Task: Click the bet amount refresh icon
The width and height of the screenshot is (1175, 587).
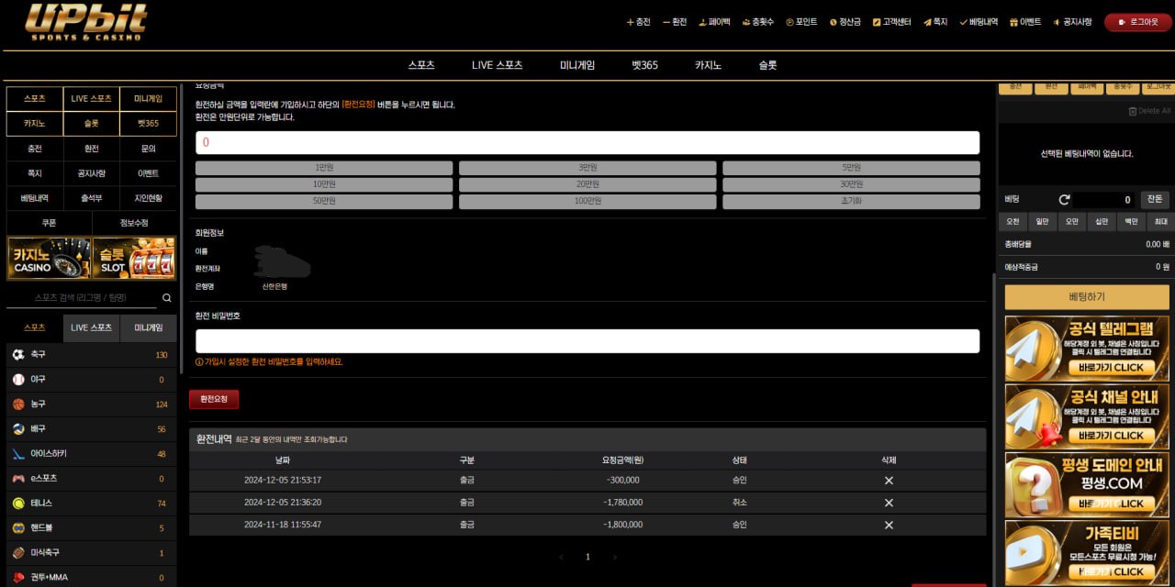Action: click(x=1064, y=200)
